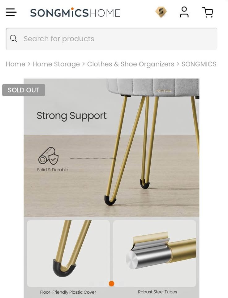Viewport: 228px width, 298px height.
Task: Open the Floor-Friendly Plastic Cover thumbnail
Action: [x=68, y=254]
